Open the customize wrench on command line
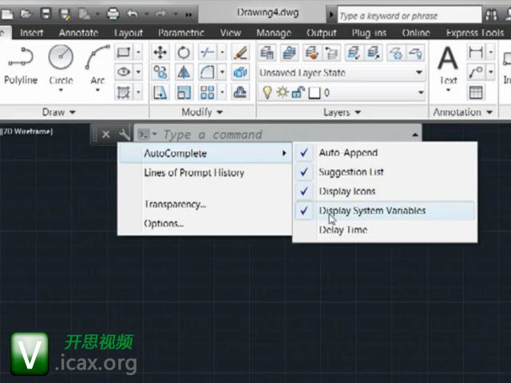This screenshot has height=383, width=511. point(124,134)
